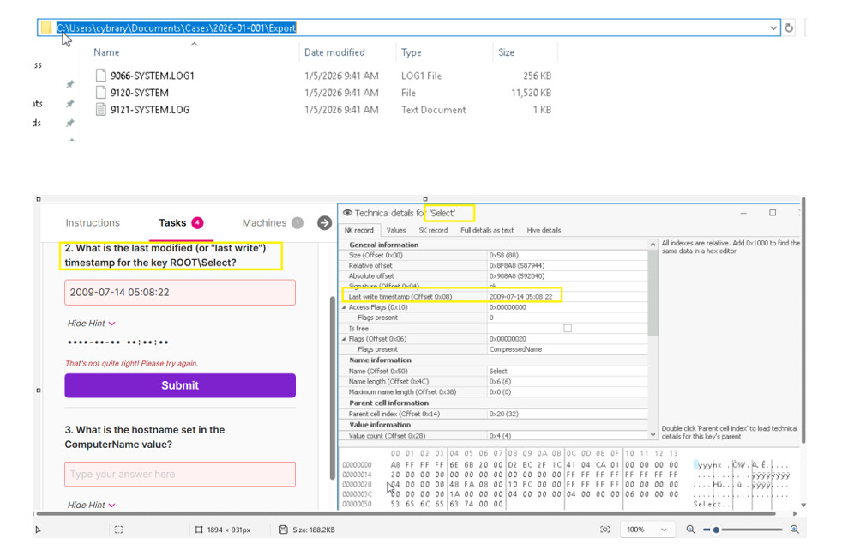Sort files by the Date modified column

pos(334,52)
